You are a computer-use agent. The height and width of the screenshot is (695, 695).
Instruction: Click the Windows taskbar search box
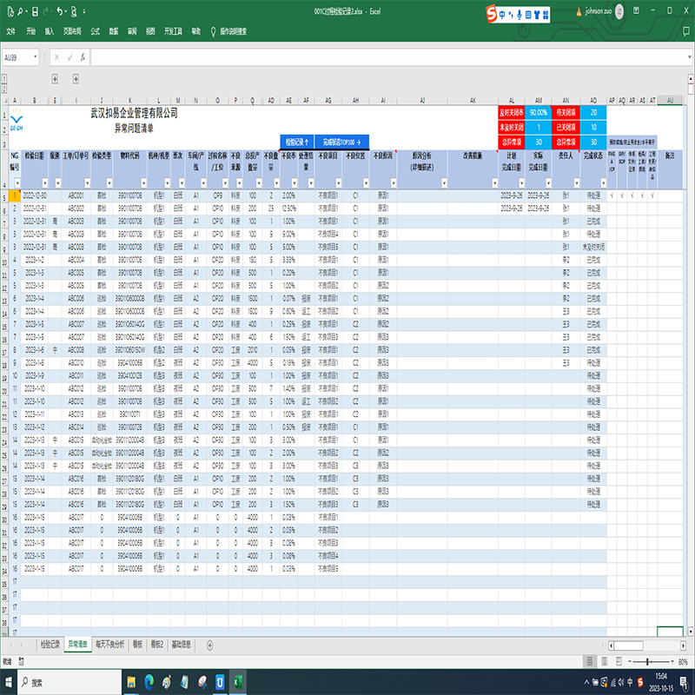(70, 682)
